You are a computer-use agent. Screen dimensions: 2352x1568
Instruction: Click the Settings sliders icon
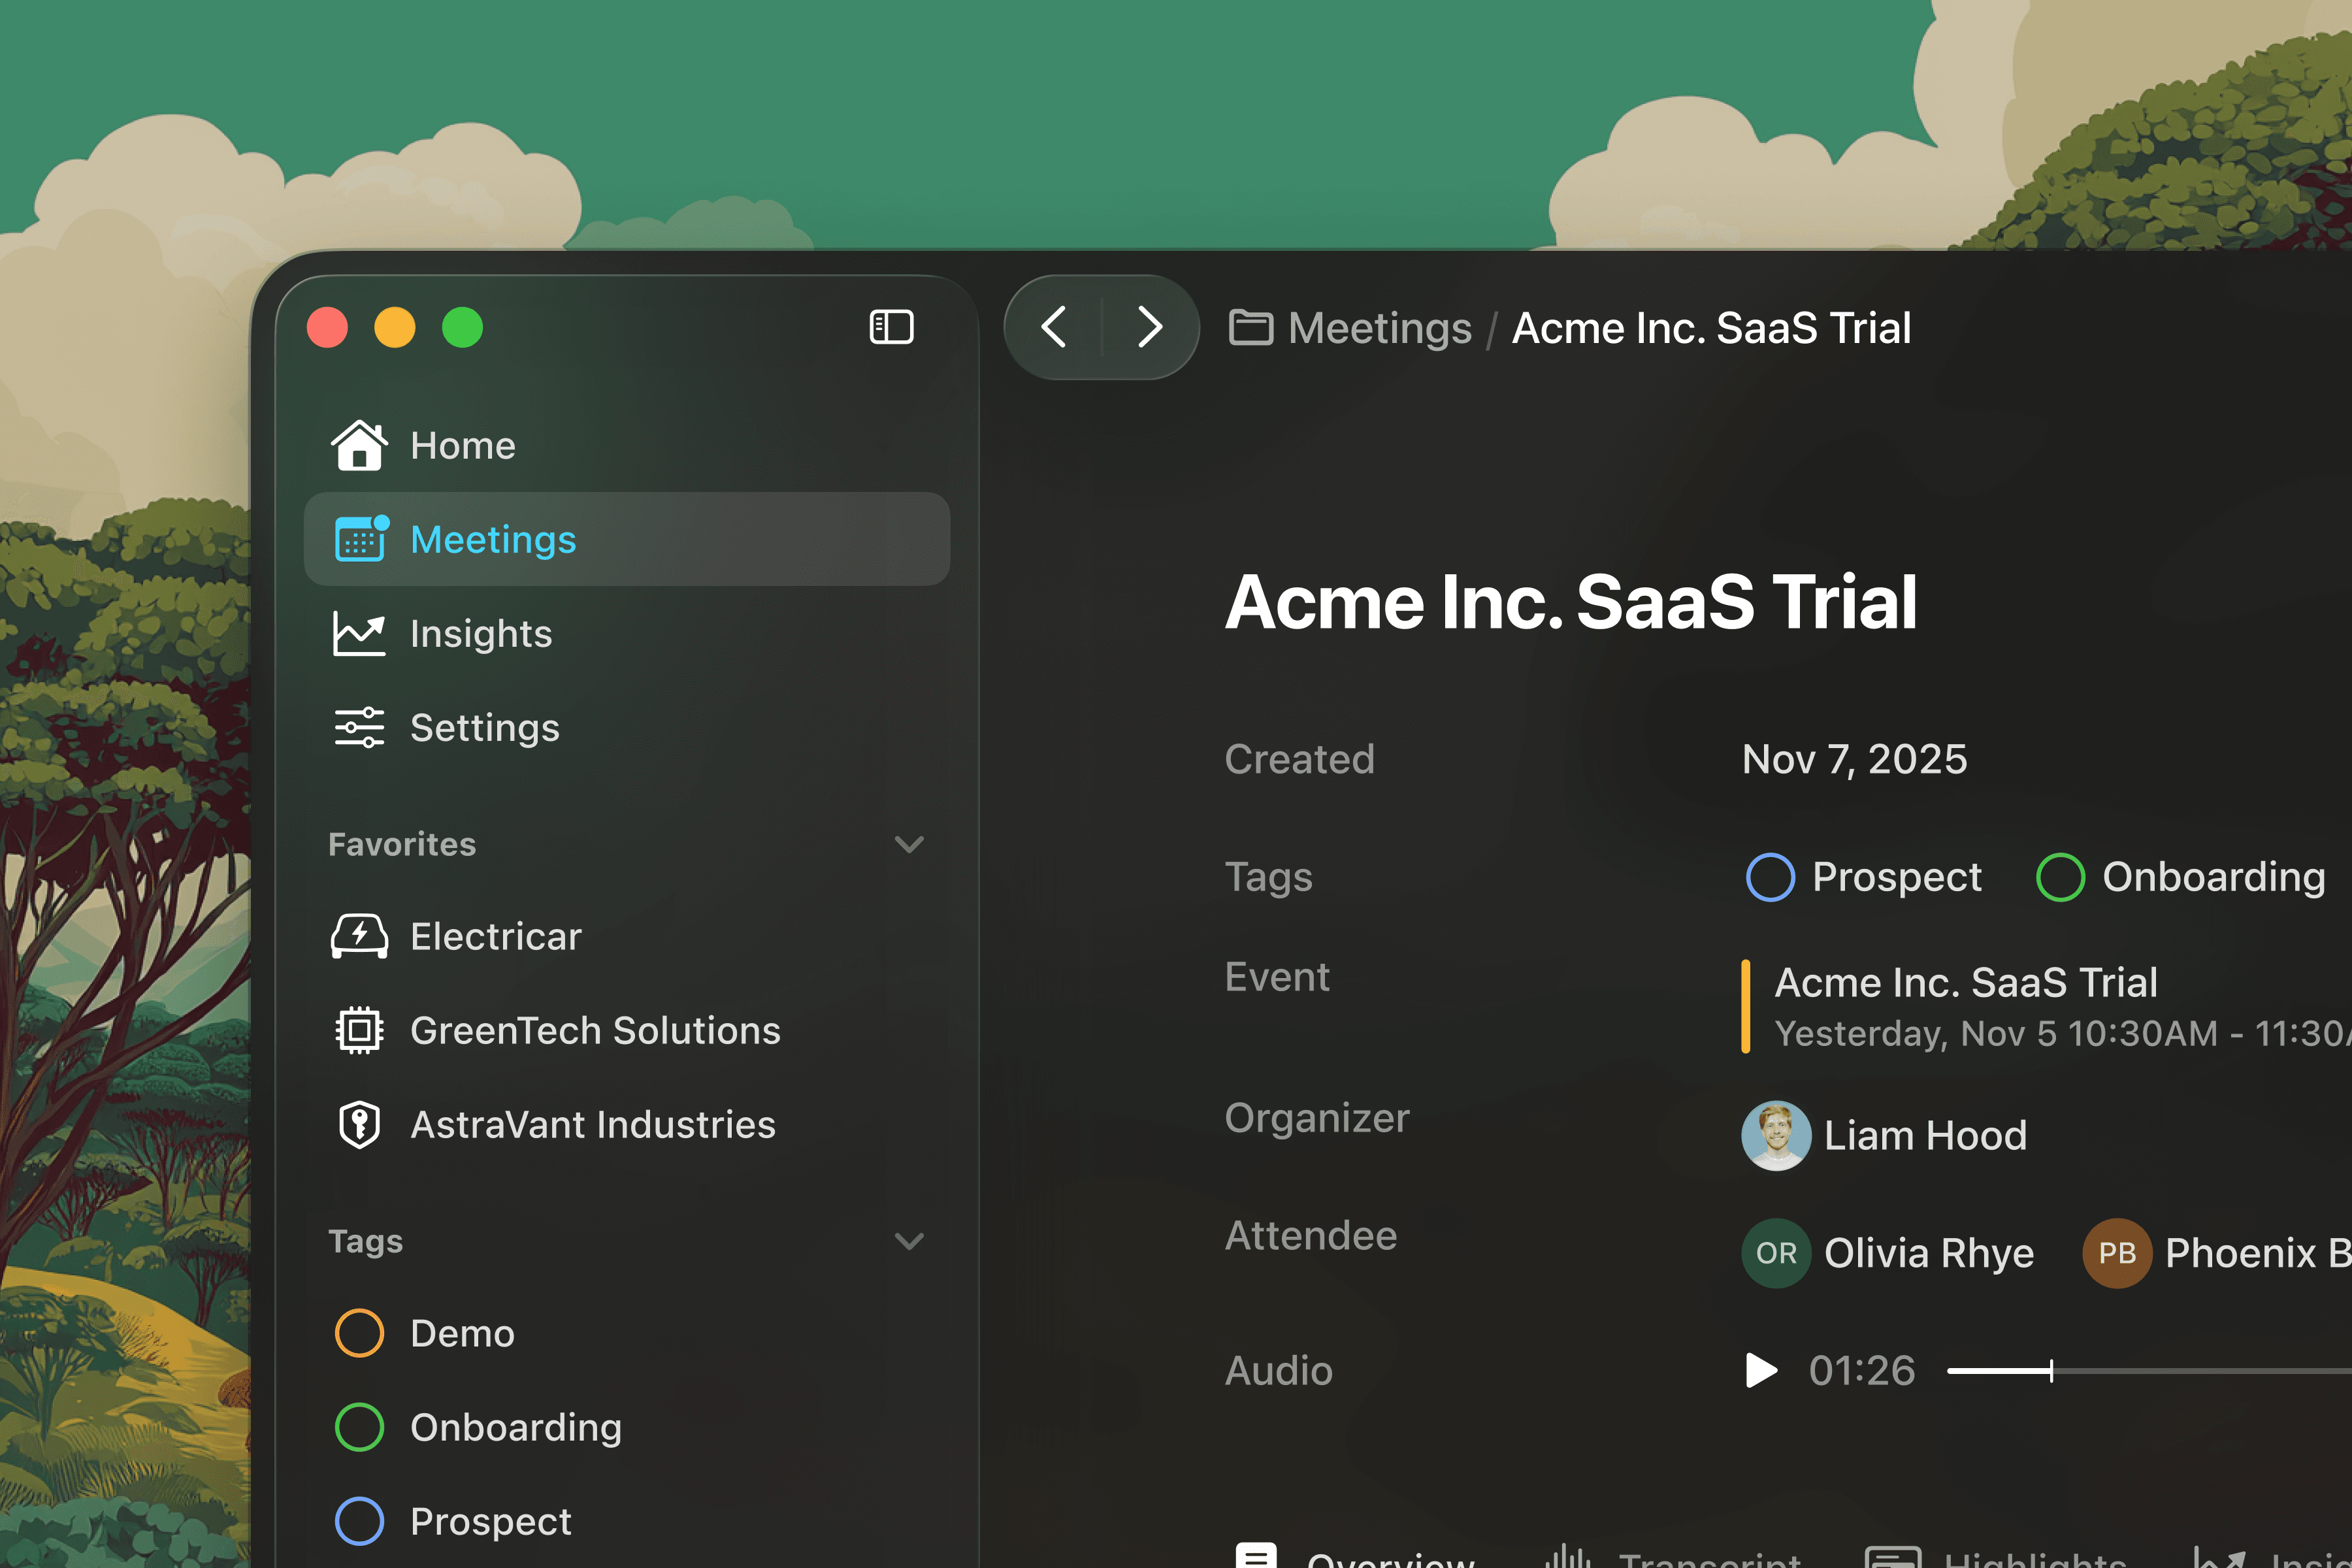(x=359, y=727)
